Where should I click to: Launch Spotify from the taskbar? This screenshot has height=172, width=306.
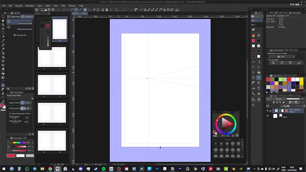[x=103, y=169]
